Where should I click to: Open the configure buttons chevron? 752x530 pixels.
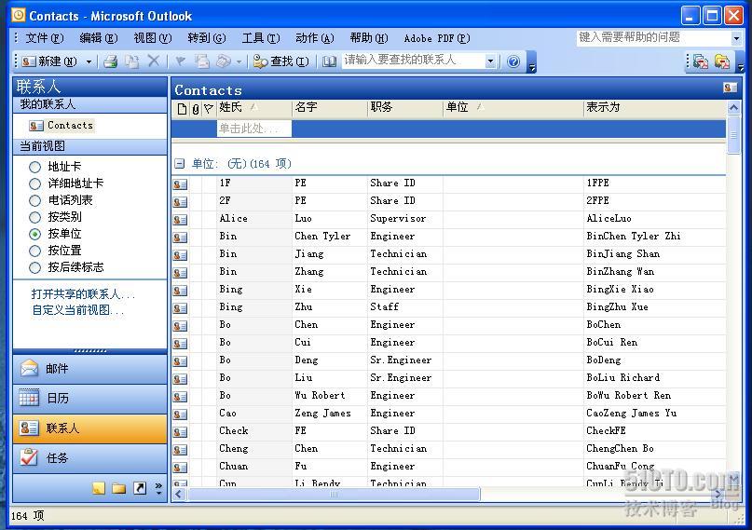(x=158, y=489)
